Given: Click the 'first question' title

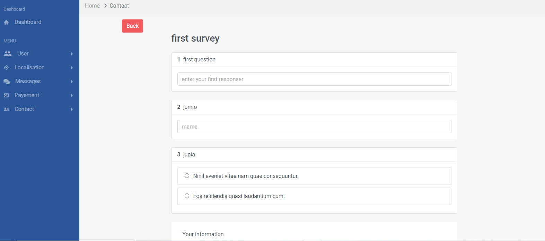Looking at the screenshot, I should (x=199, y=60).
